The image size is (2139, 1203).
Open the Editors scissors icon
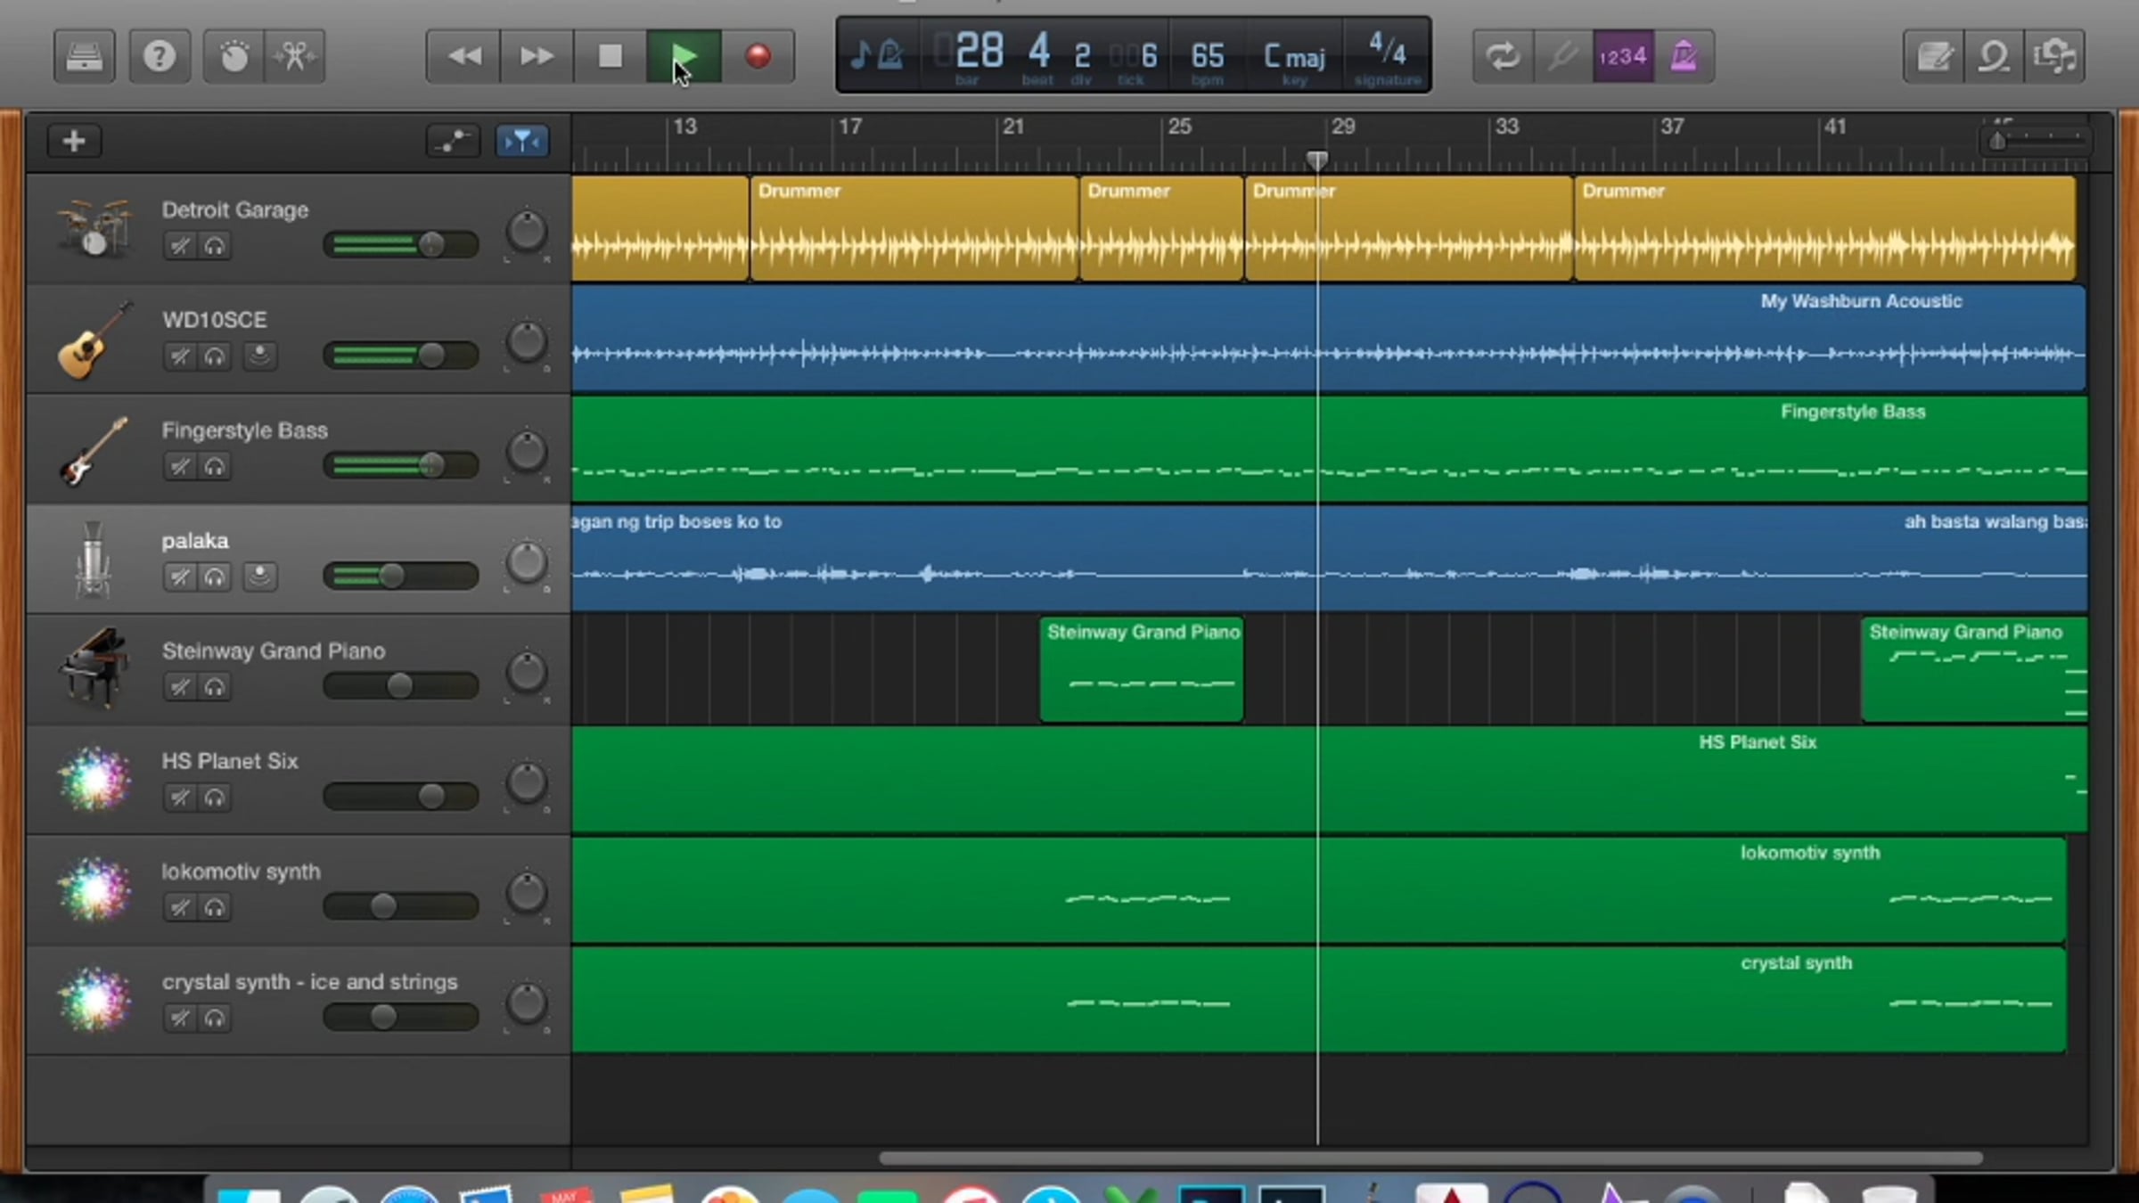pyautogui.click(x=295, y=57)
